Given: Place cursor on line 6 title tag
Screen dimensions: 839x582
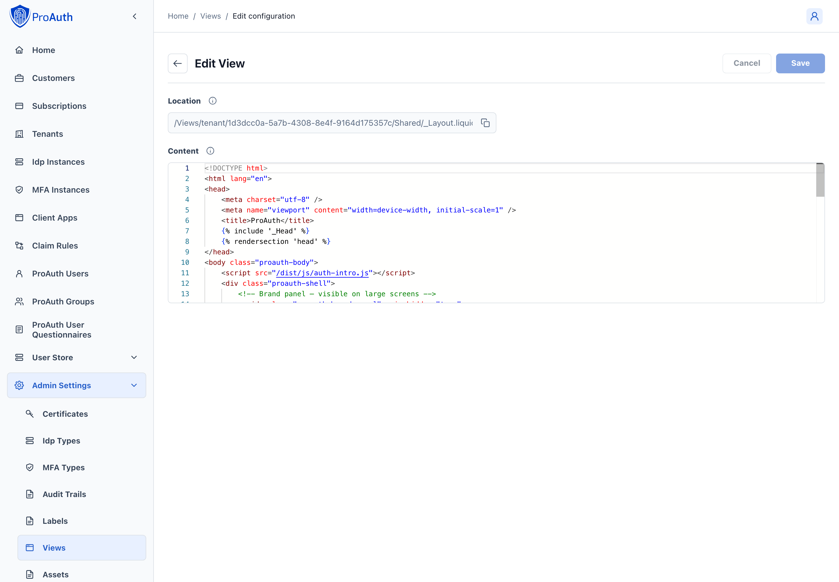Looking at the screenshot, I should click(x=268, y=221).
